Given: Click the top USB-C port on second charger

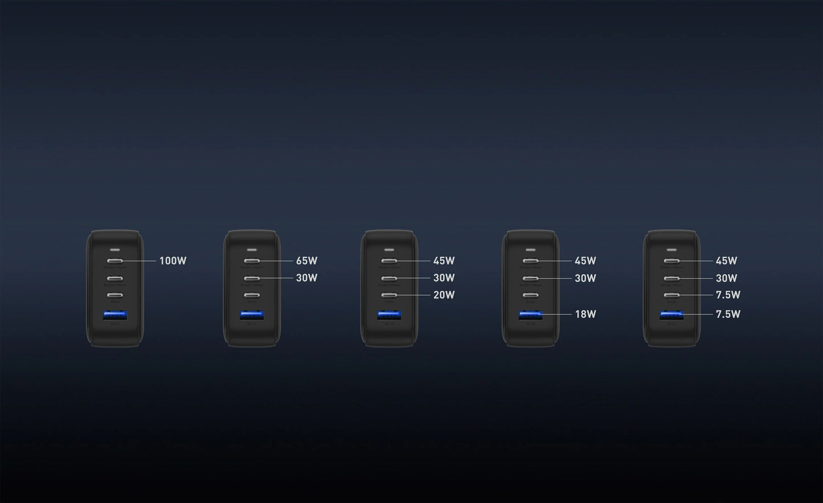Looking at the screenshot, I should click(x=252, y=261).
